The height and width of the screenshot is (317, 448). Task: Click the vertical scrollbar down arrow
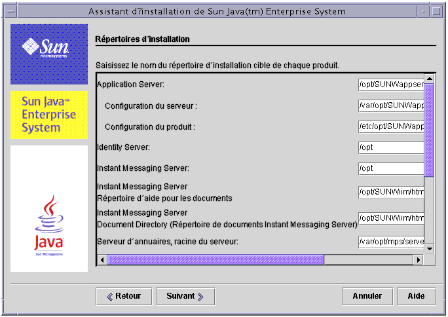pyautogui.click(x=430, y=249)
